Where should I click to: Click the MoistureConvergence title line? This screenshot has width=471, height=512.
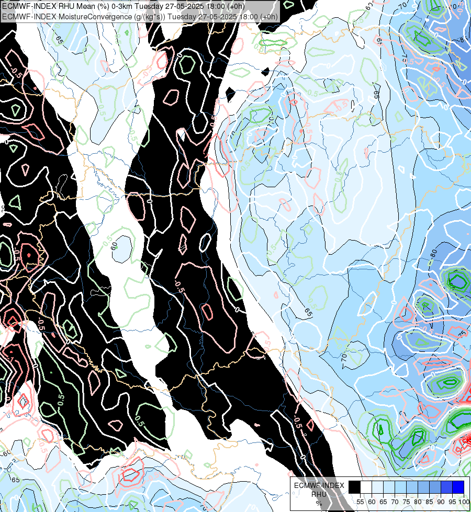tap(140, 17)
